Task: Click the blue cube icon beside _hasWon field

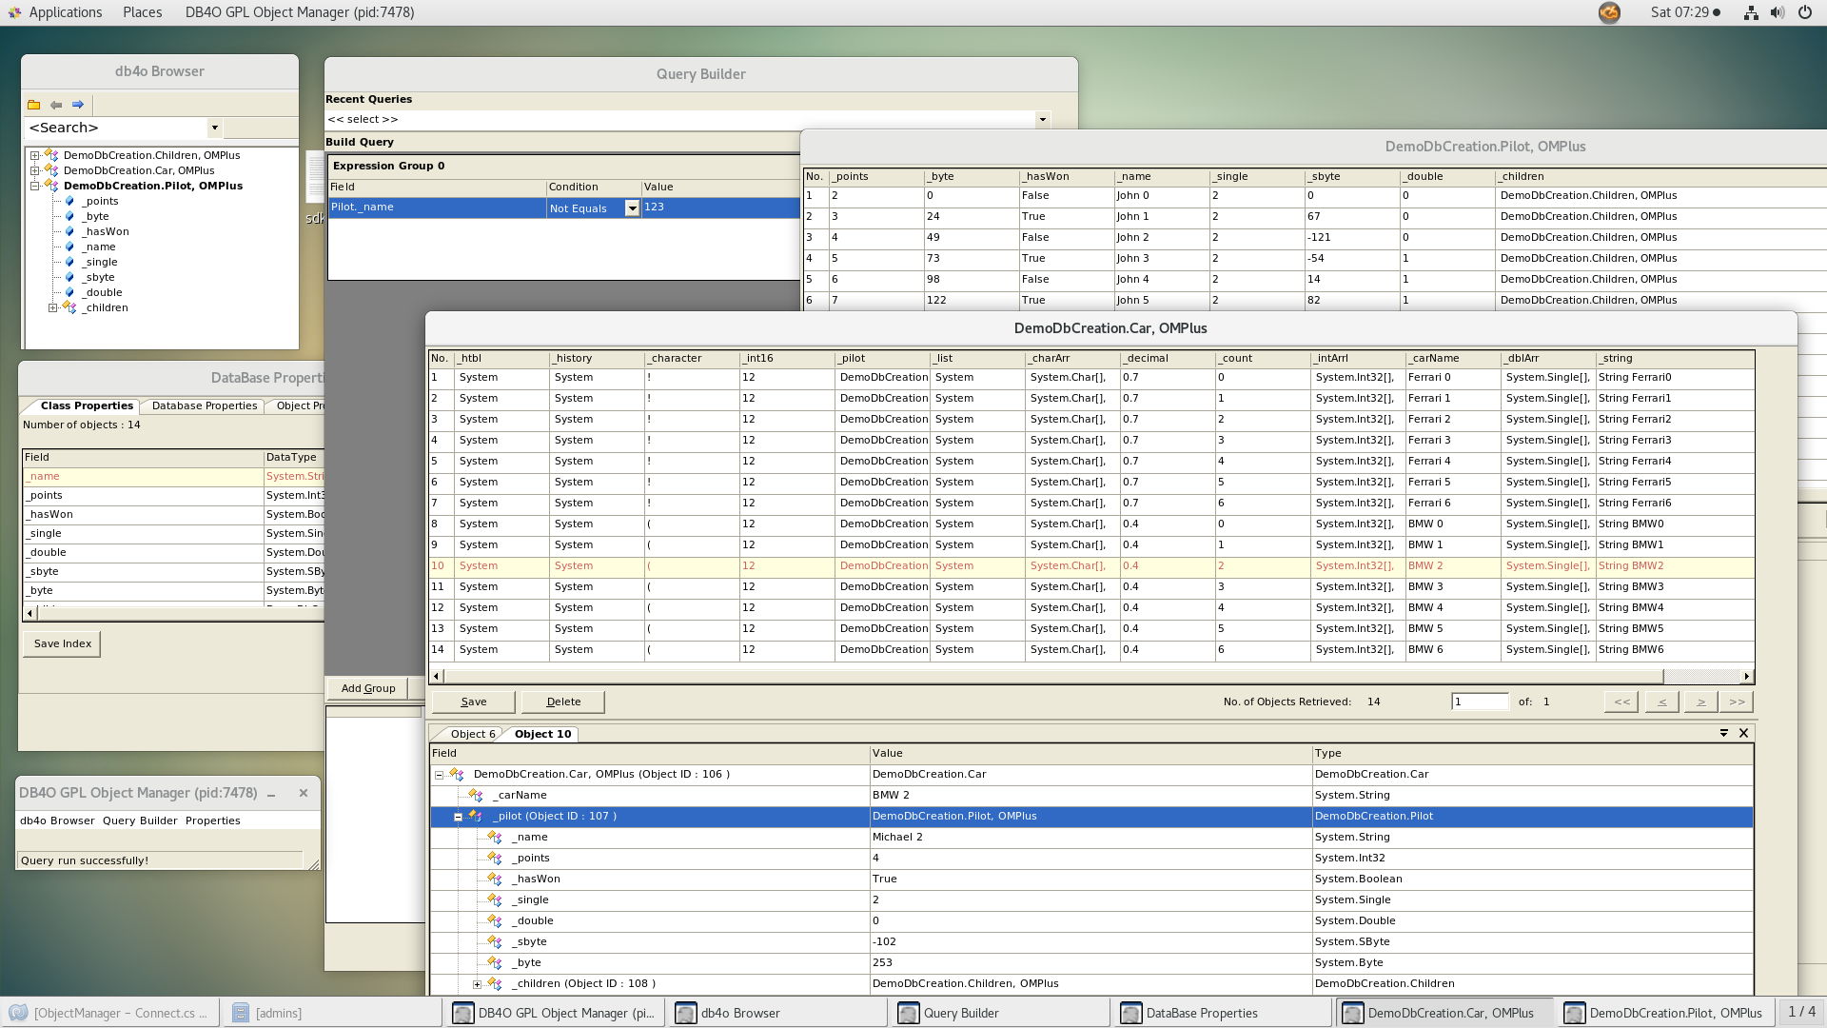Action: click(69, 231)
